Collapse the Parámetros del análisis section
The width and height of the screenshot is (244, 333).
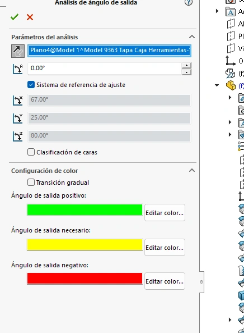pos(192,37)
